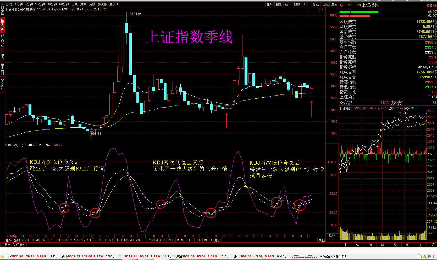This screenshot has width=437, height=260.
Task: Click the yellow coin icon in the status bar
Action: 425,256
